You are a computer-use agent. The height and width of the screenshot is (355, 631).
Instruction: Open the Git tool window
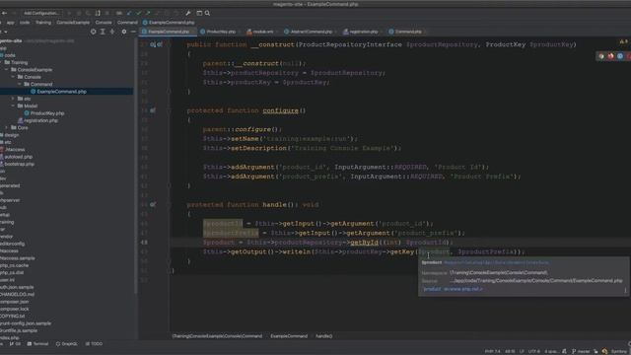(15, 344)
